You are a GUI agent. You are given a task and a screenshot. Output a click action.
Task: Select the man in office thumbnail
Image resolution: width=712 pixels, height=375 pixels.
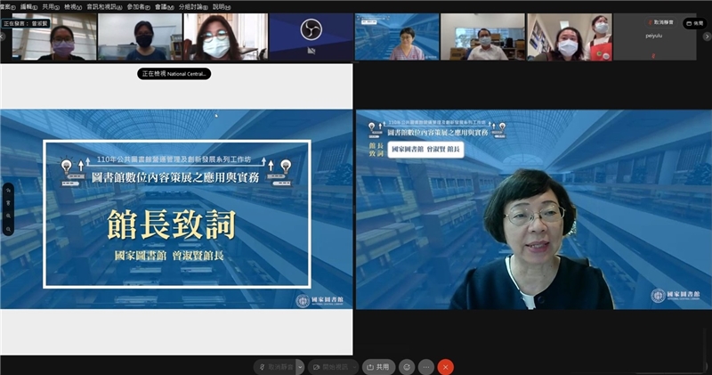click(x=482, y=37)
